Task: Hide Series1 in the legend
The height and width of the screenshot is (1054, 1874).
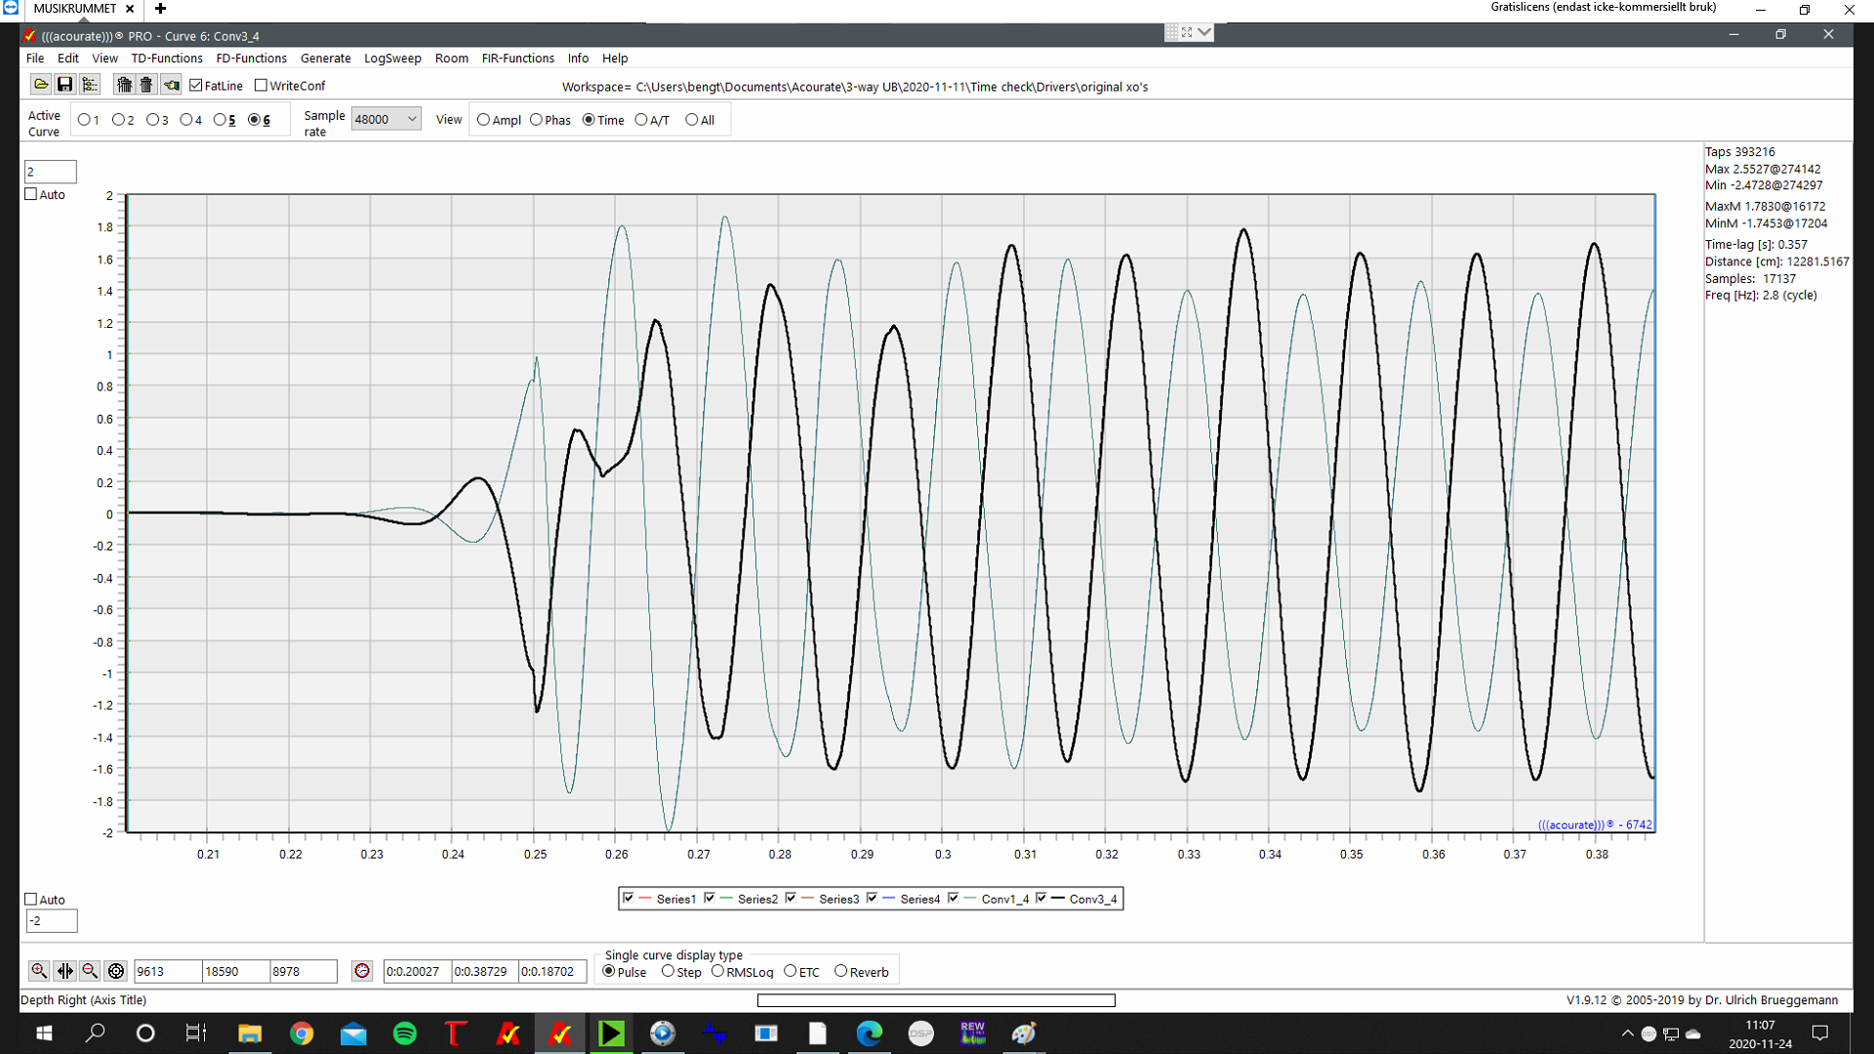Action: (x=629, y=898)
